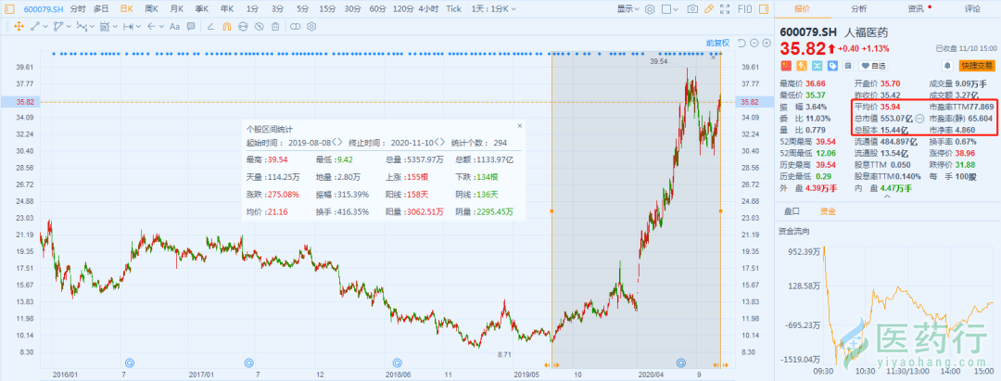Select the 60分 period

(x=378, y=9)
